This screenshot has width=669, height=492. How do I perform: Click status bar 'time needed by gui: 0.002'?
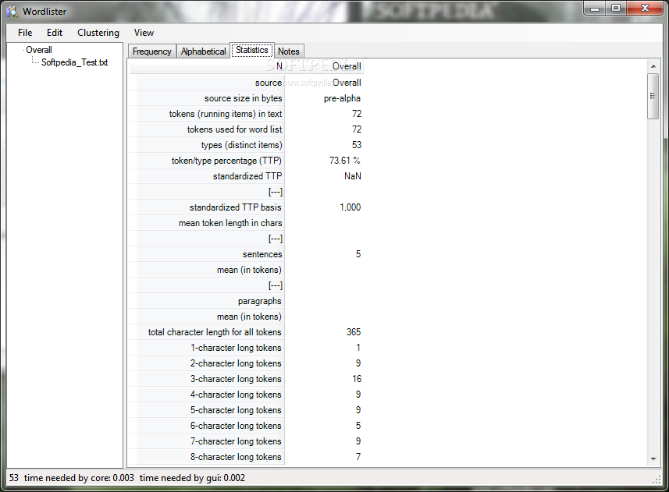(192, 478)
